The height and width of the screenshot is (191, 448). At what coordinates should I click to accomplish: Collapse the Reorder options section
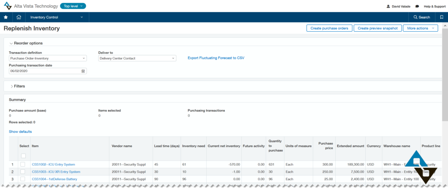point(11,44)
